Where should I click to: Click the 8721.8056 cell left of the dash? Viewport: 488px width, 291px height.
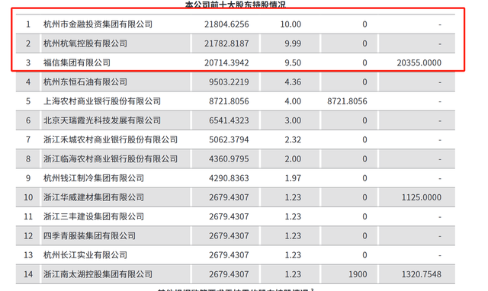point(347,101)
